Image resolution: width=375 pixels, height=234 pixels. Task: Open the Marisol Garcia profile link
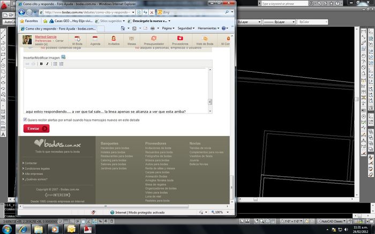click(x=46, y=37)
